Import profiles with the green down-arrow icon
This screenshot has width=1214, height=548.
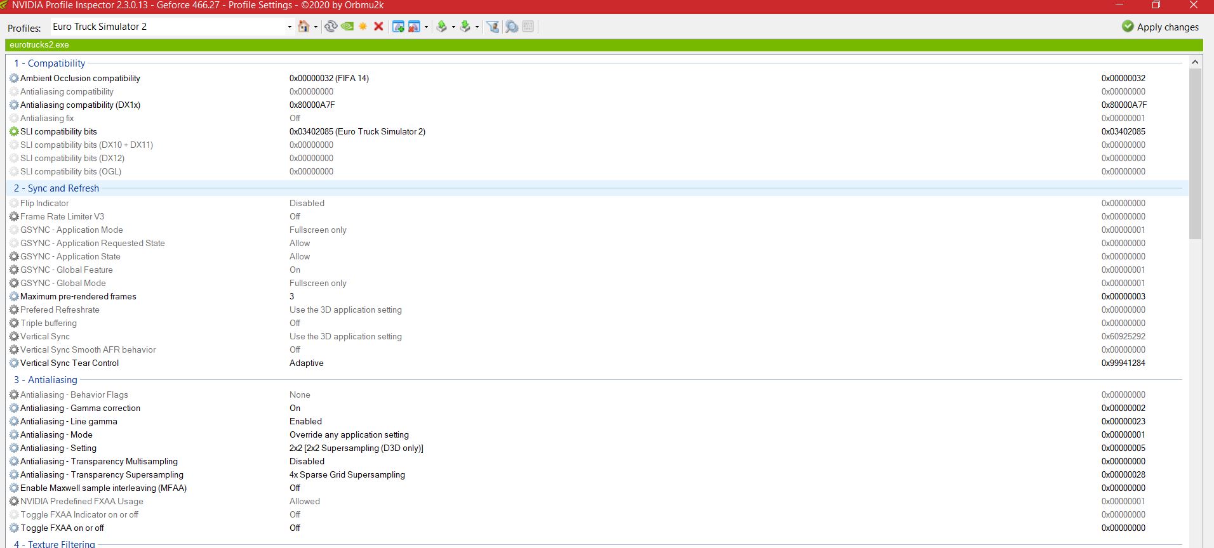tap(465, 27)
